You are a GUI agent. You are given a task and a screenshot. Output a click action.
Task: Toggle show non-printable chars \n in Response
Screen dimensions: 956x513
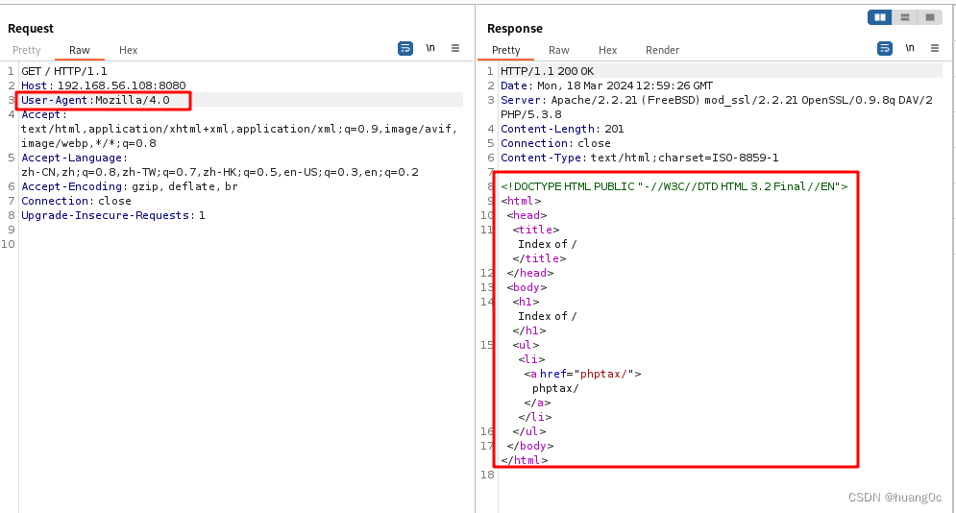[910, 47]
